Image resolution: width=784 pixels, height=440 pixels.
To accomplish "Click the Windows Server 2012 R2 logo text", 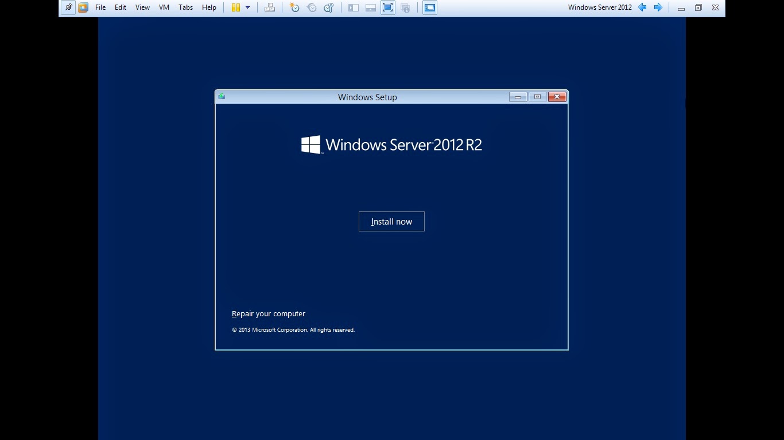I will coord(391,144).
